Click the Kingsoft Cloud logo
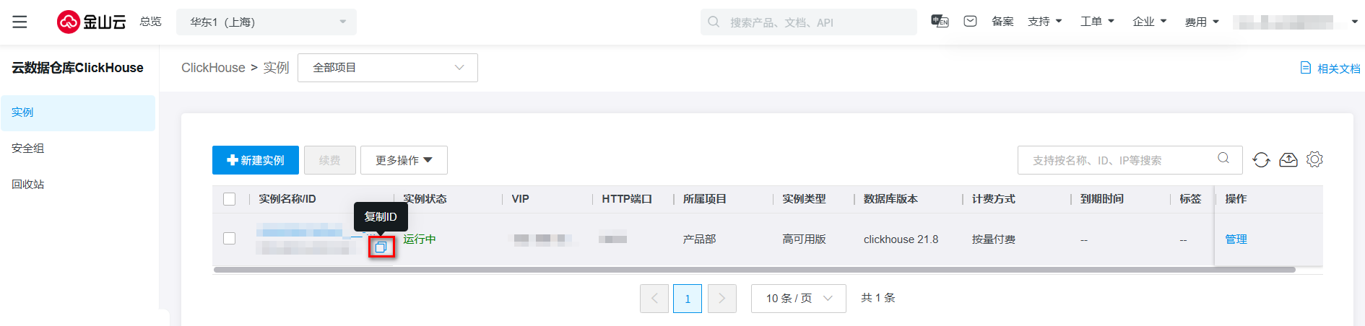 pos(92,22)
